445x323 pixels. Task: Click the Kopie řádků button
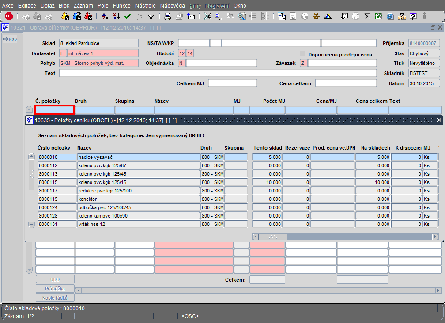point(55,298)
